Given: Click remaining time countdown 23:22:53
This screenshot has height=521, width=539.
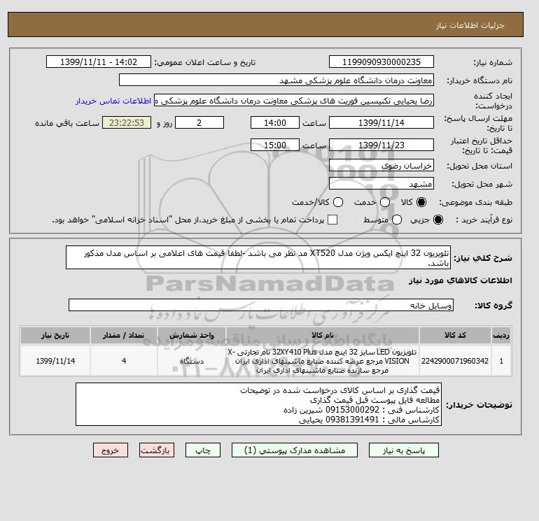Looking at the screenshot, I should [127, 122].
